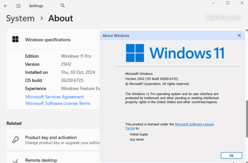The width and height of the screenshot is (248, 163).
Task: Close the About Windows dialog with its X
Action: pyautogui.click(x=239, y=36)
